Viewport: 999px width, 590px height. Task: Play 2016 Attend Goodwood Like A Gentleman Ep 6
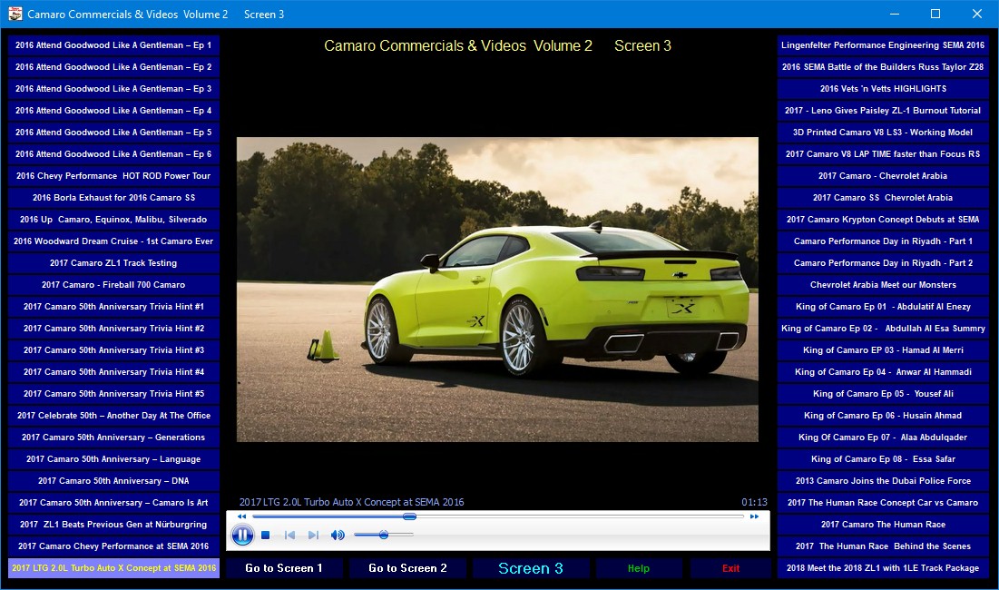113,154
